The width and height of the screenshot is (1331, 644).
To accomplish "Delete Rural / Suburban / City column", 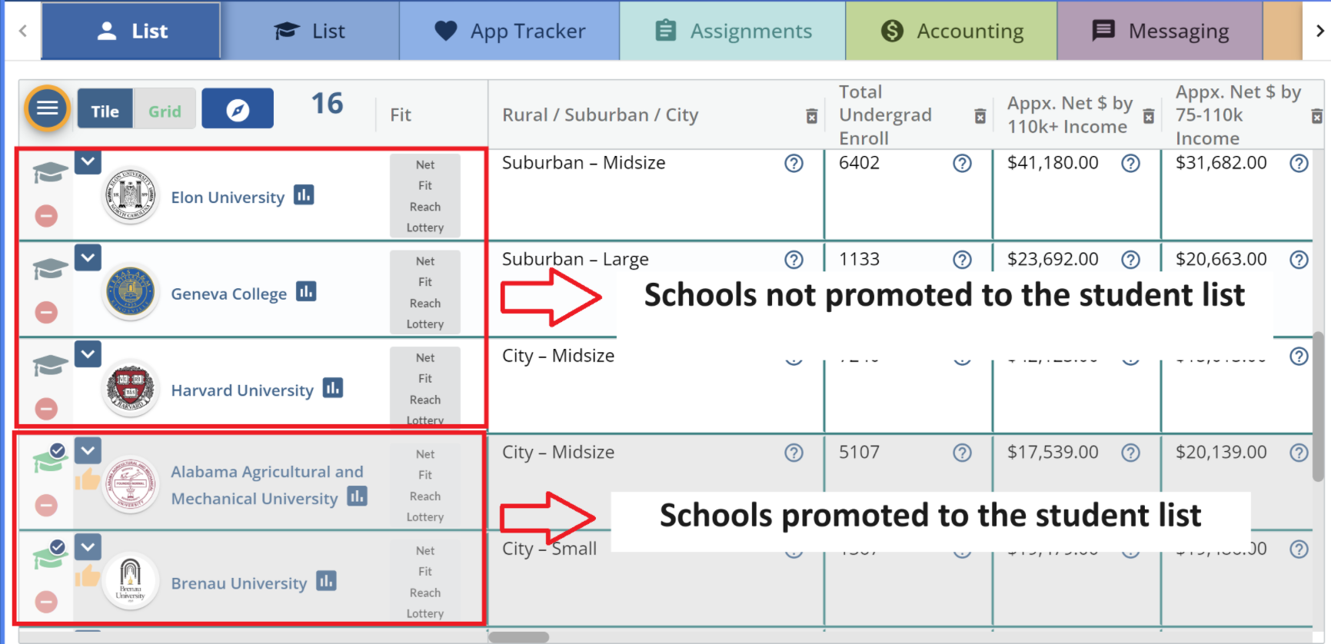I will coord(811,116).
